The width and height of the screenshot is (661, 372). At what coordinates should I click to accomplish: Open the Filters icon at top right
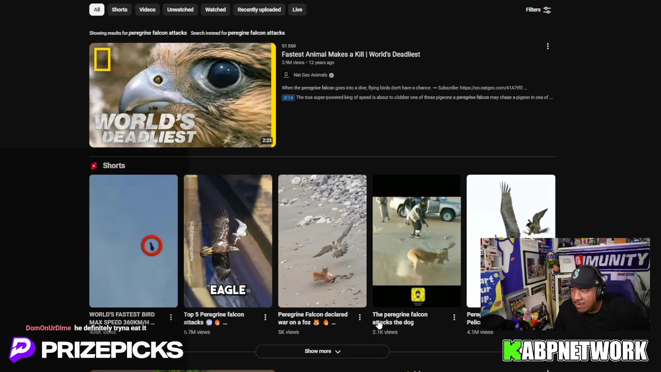(x=547, y=10)
